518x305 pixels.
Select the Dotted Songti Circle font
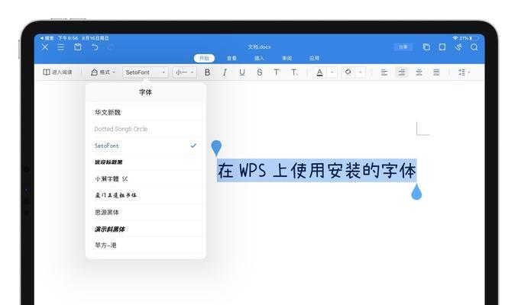[x=146, y=129]
